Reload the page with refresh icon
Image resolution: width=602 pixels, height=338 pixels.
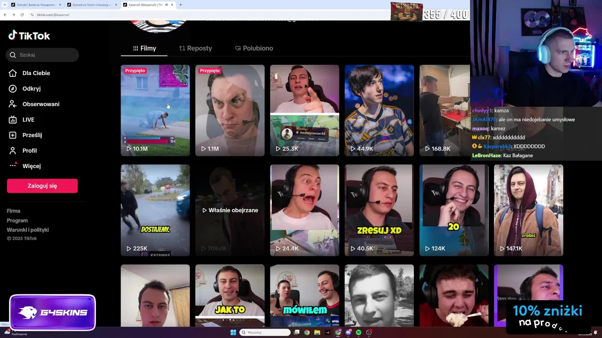[x=22, y=15]
